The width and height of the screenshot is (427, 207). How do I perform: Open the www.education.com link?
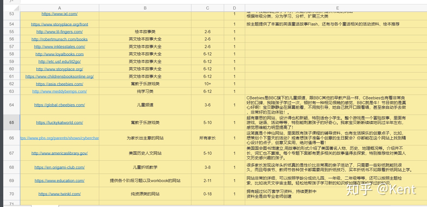click(59, 181)
